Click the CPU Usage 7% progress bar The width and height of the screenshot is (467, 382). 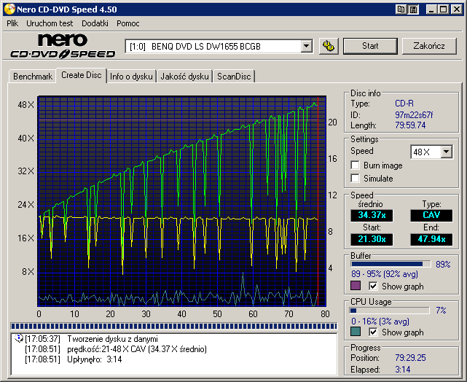point(390,311)
